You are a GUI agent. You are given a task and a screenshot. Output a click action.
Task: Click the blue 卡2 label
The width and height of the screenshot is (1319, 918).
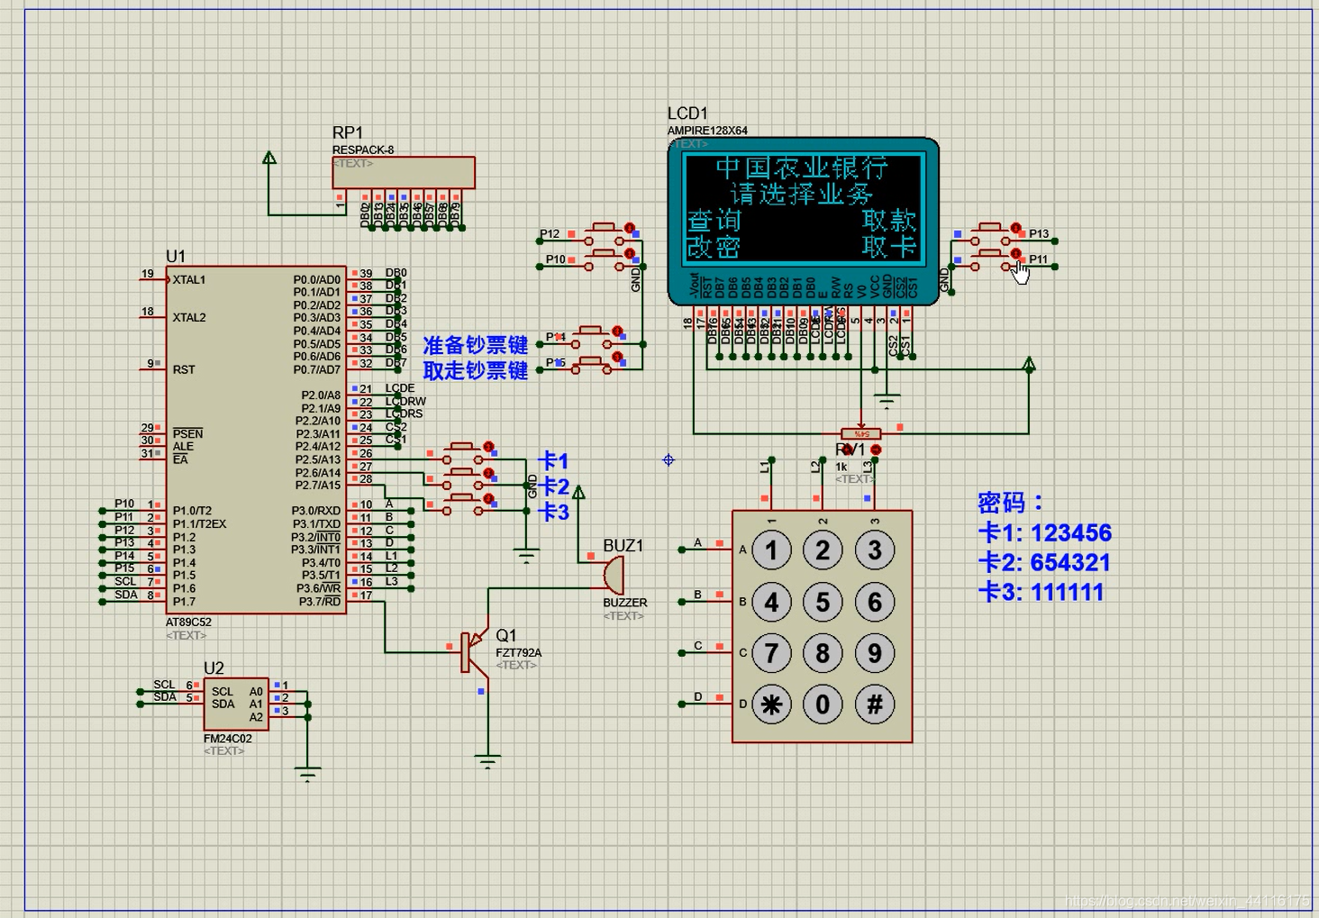click(x=554, y=486)
